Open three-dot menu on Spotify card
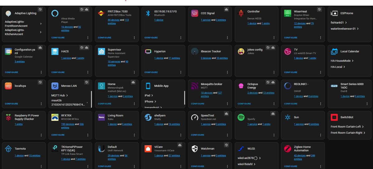The width and height of the screenshot is (373, 169). (274, 135)
